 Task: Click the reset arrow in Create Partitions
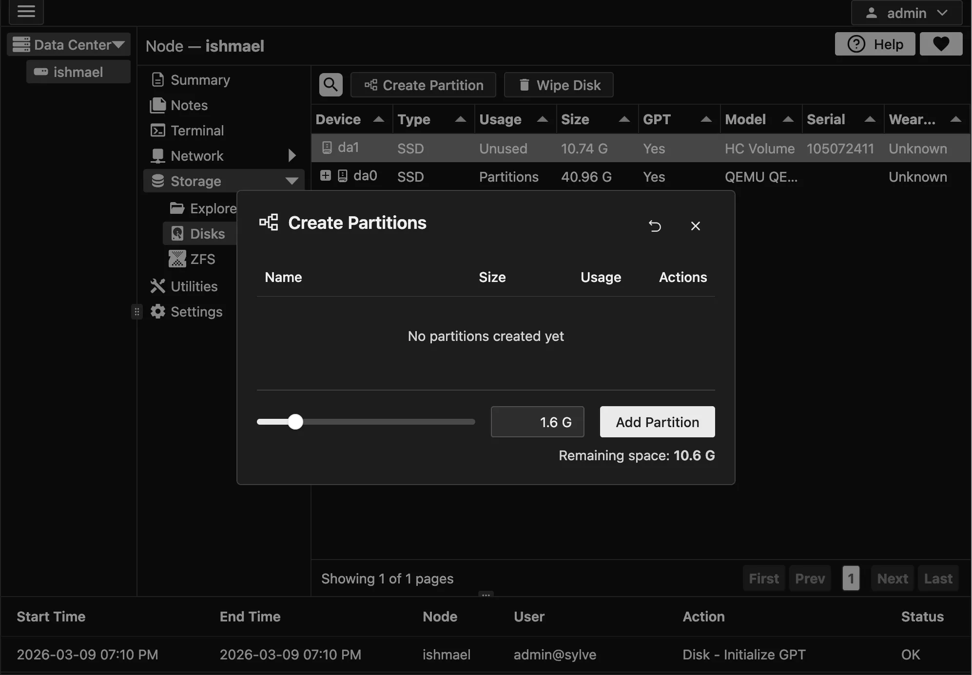(x=655, y=226)
